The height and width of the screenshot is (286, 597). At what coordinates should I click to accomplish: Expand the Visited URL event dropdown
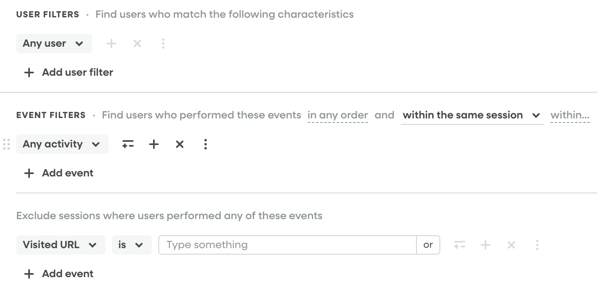[61, 245]
